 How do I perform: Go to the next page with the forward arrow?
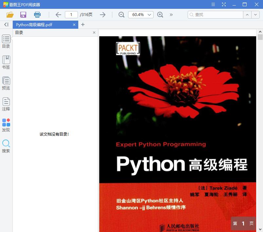point(103,15)
